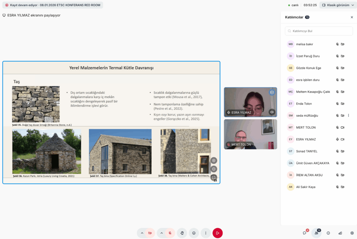Open more options menu in bottom toolbar
Viewport: 357px width, 239px height.
click(206, 233)
